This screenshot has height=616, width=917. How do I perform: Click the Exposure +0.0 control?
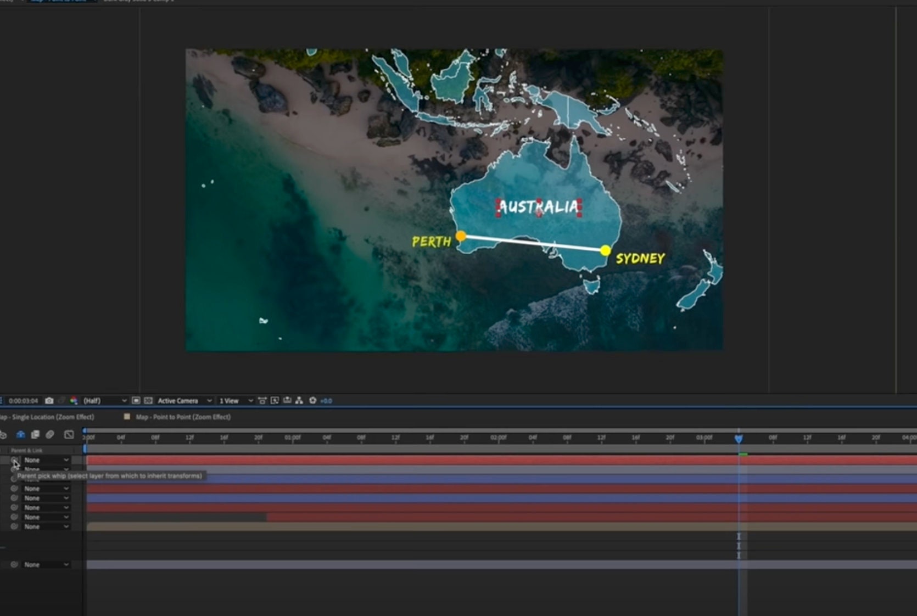tap(326, 401)
